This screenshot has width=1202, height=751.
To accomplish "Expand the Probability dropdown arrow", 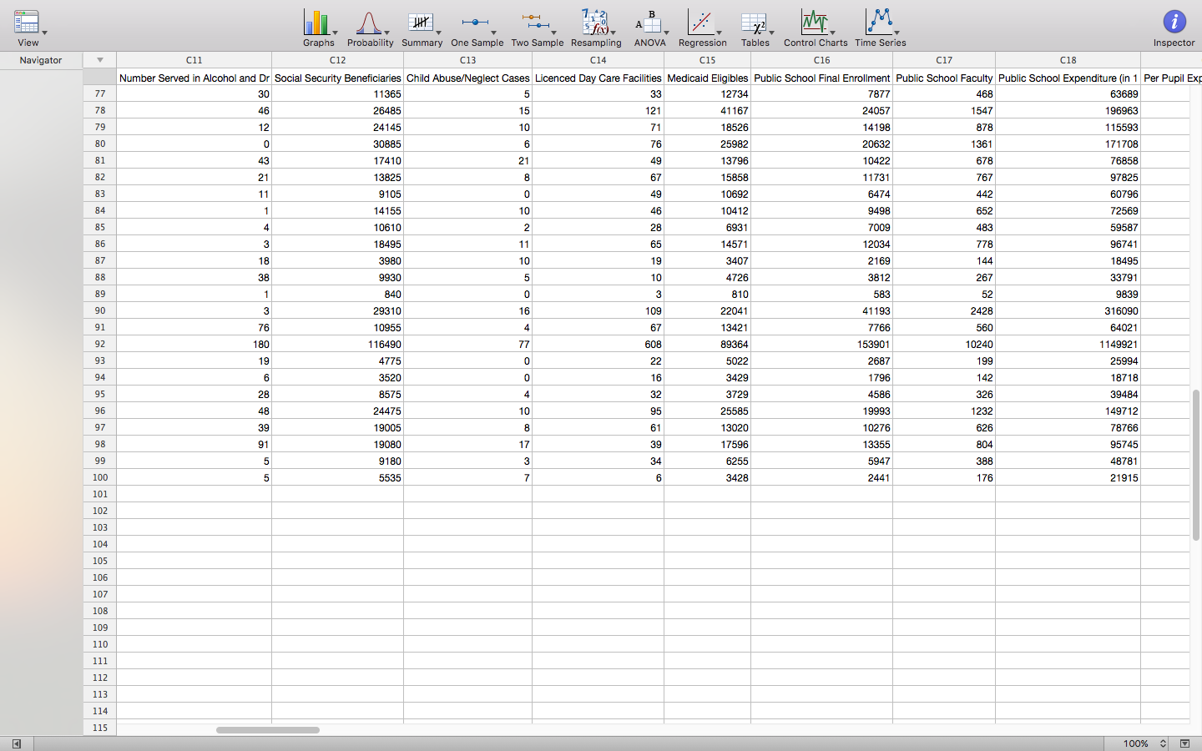I will [386, 33].
